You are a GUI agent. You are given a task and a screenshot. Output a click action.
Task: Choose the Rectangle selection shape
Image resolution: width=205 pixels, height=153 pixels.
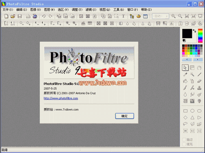coord(185,111)
